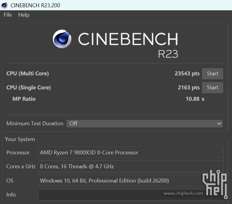Viewport: 232px width, 204px height.
Task: Click the CPU (Single Core) label
Action: [29, 87]
